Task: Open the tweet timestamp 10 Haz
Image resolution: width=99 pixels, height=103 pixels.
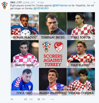Action: point(40,2)
